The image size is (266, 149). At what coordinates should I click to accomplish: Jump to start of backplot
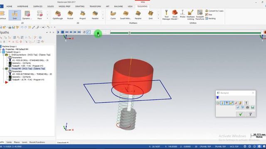click(x=66, y=32)
